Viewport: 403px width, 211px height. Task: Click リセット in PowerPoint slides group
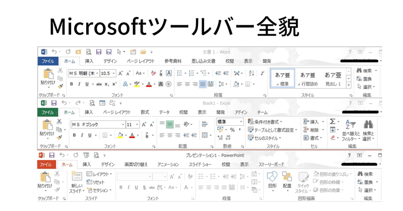pos(95,182)
